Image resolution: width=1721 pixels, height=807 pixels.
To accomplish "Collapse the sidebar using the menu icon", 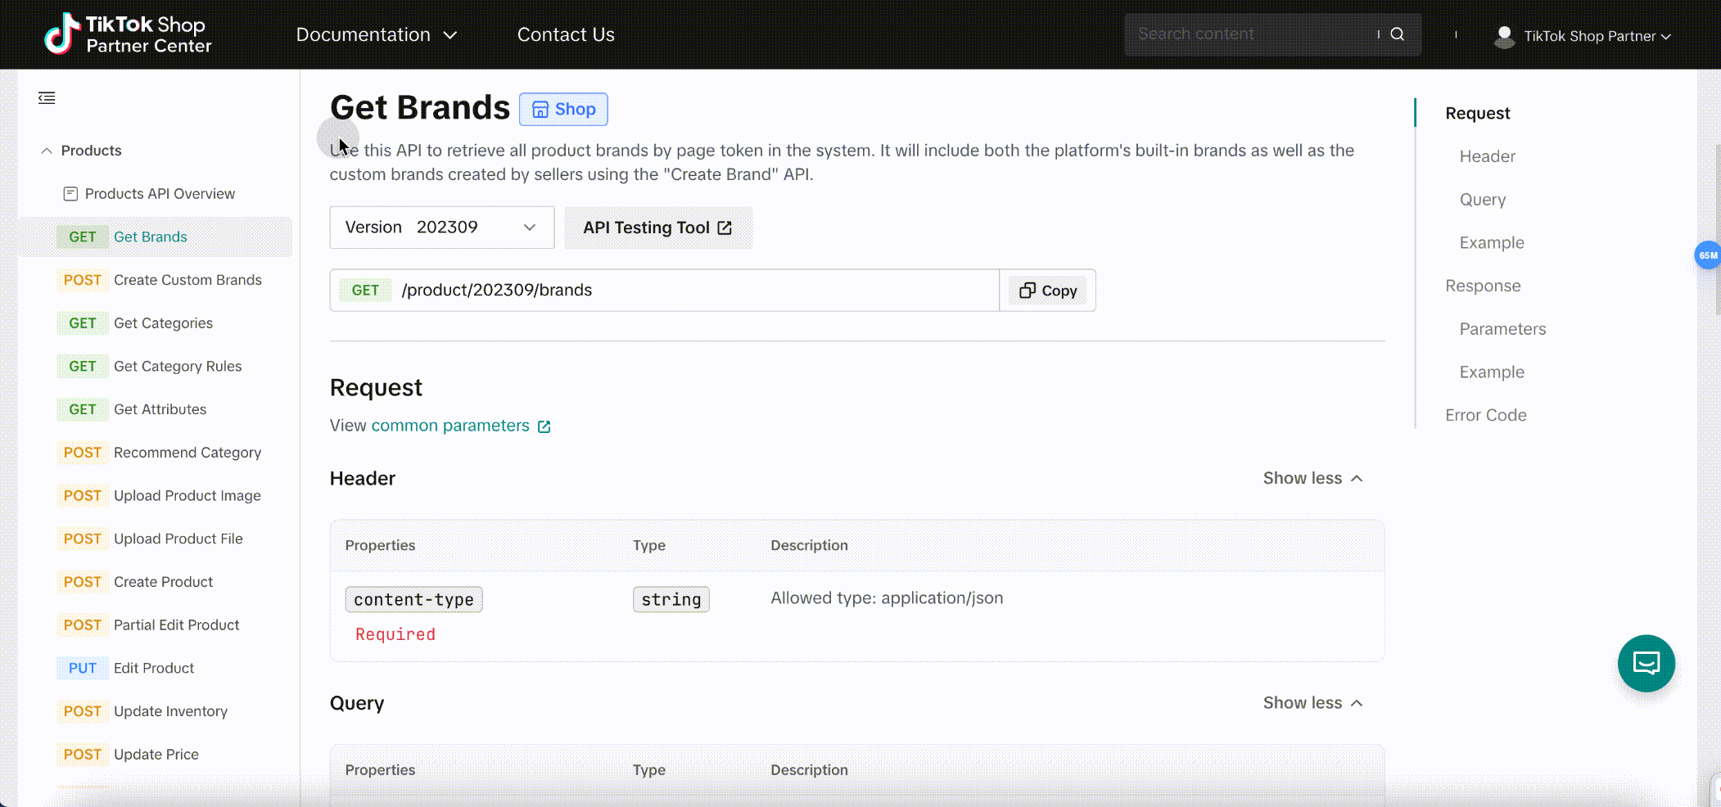I will coord(47,98).
